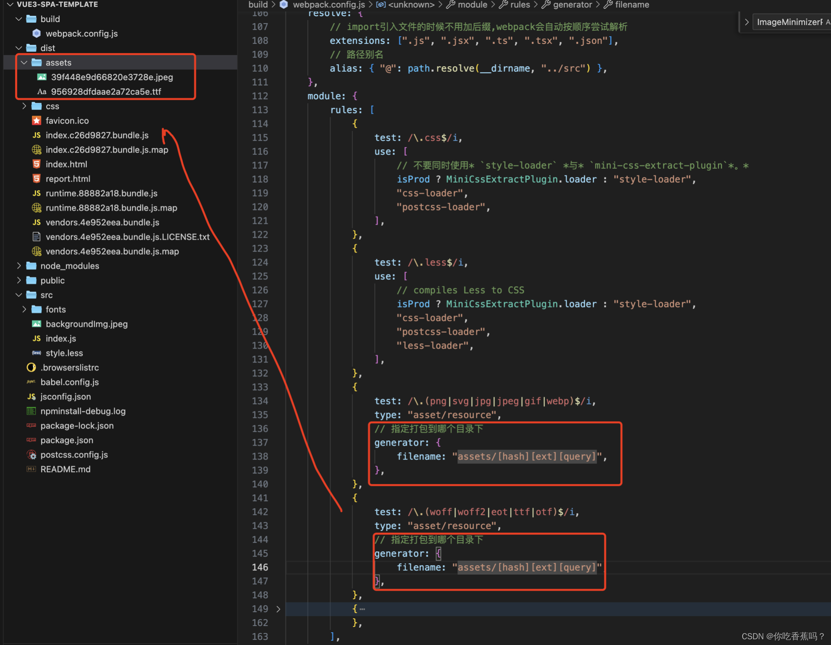Click less icon of style.less

click(37, 353)
